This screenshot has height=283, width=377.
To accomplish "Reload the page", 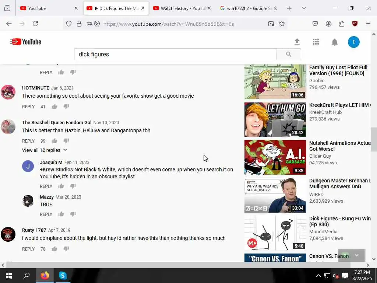I will [35, 24].
